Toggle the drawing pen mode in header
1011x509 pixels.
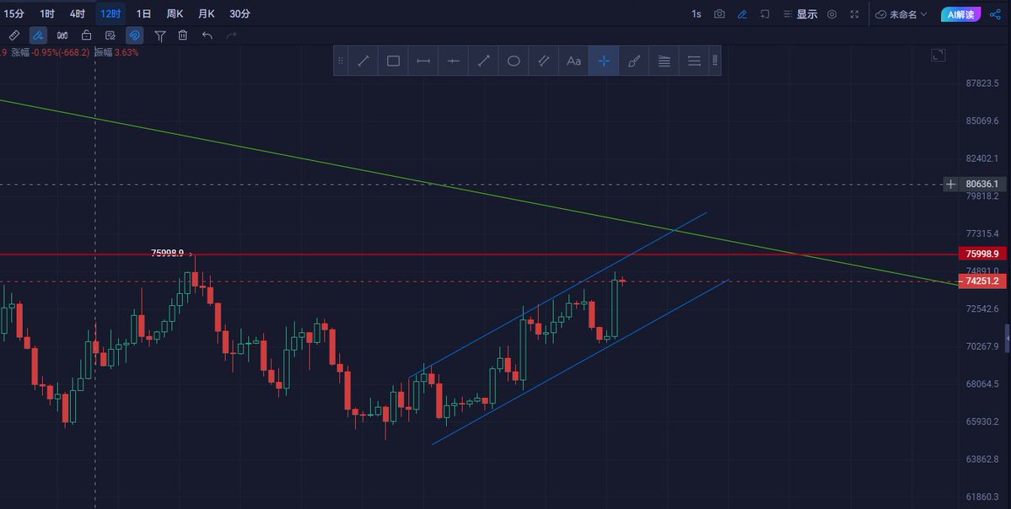[x=742, y=14]
